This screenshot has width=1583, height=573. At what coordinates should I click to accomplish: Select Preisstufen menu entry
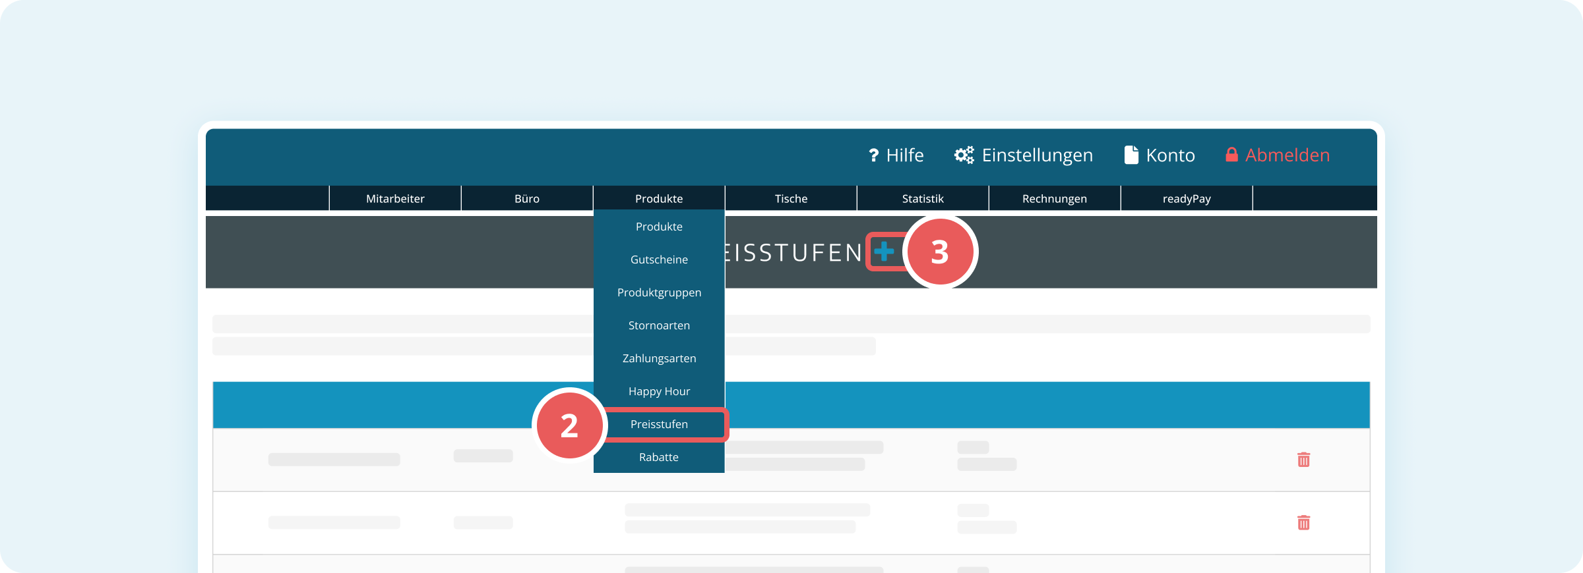659,424
